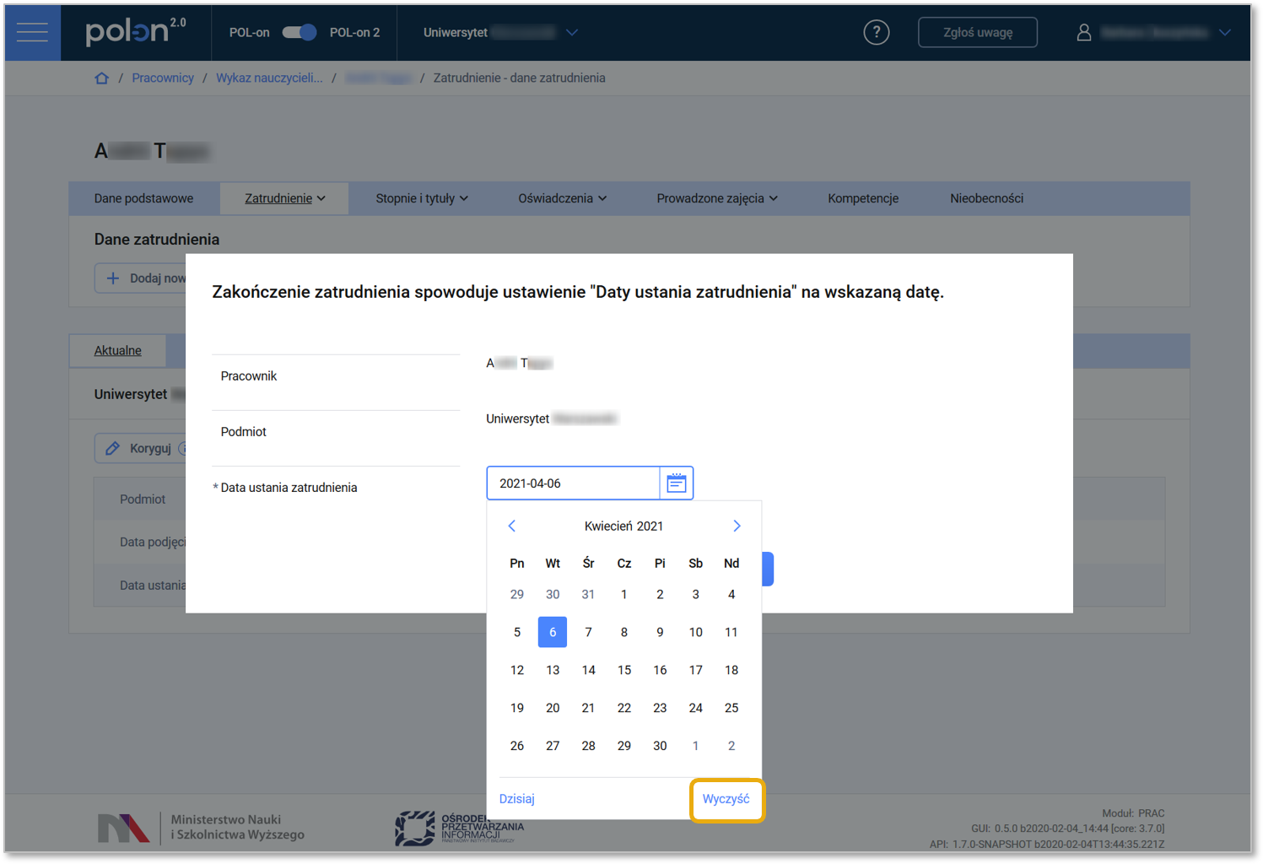
Task: Open the user account icon
Action: tap(1084, 32)
